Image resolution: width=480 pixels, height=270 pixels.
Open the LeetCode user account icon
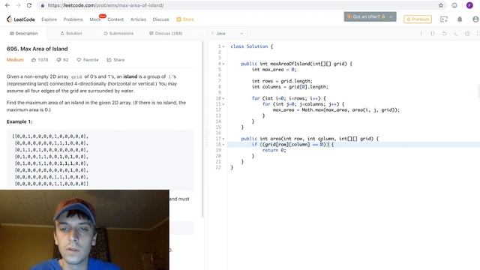click(475, 19)
